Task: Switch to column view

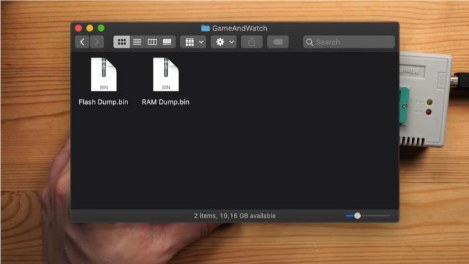Action: pyautogui.click(x=152, y=42)
